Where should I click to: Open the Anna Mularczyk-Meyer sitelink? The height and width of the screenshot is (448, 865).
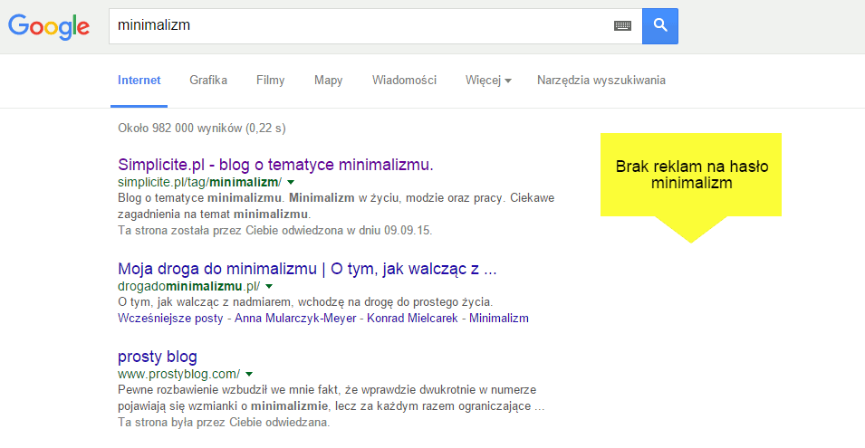(x=295, y=319)
